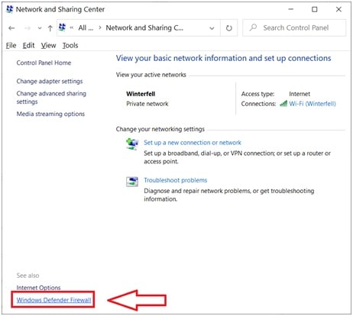Click the Network and Sharing Center title icon
Screen dimensions: 353x316
9,9
